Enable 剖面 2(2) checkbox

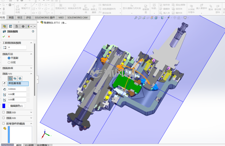tap(4, 112)
